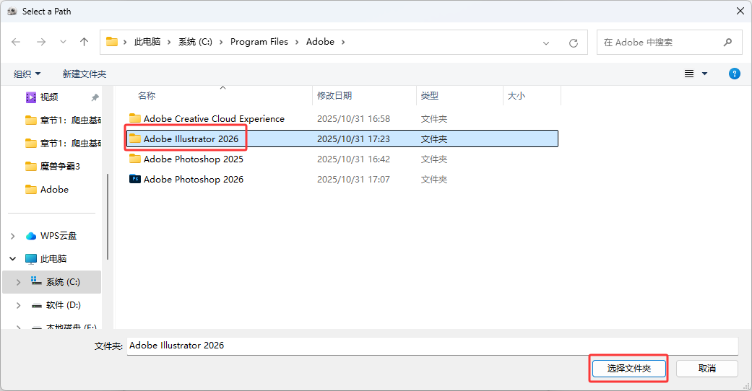Expand chevron after Program Files in breadcrumb

click(297, 42)
